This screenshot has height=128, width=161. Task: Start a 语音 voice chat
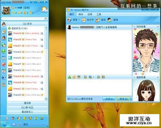click(72, 20)
